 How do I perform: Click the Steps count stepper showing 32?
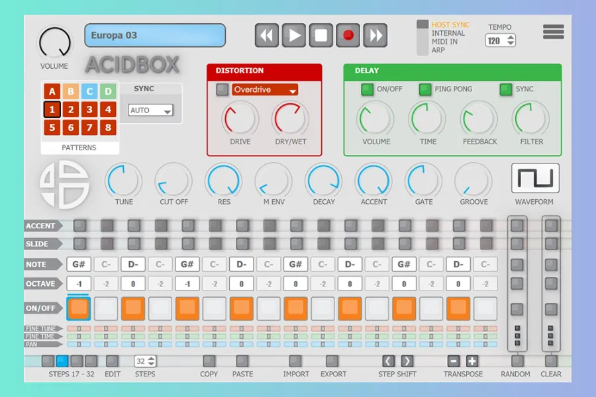pos(145,361)
